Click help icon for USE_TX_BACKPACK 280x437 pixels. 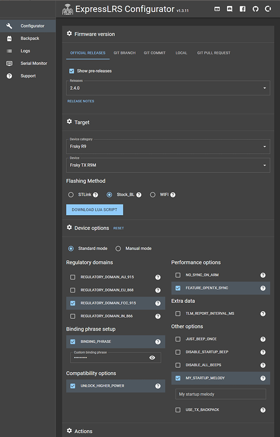click(263, 410)
